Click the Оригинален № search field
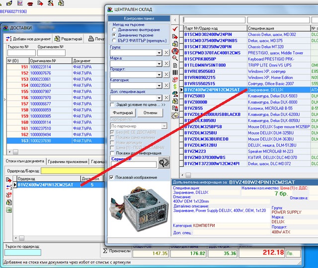Image resolution: width=318 pixels, height=268 pixels. pos(51,53)
